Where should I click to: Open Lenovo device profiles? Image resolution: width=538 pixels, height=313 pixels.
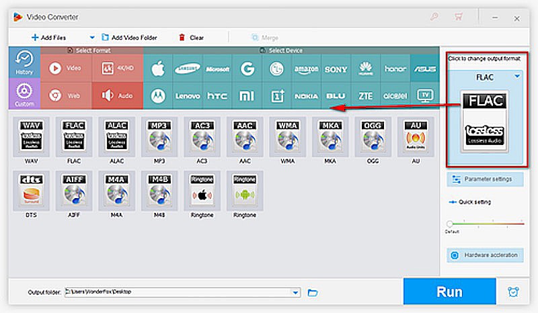click(x=188, y=95)
